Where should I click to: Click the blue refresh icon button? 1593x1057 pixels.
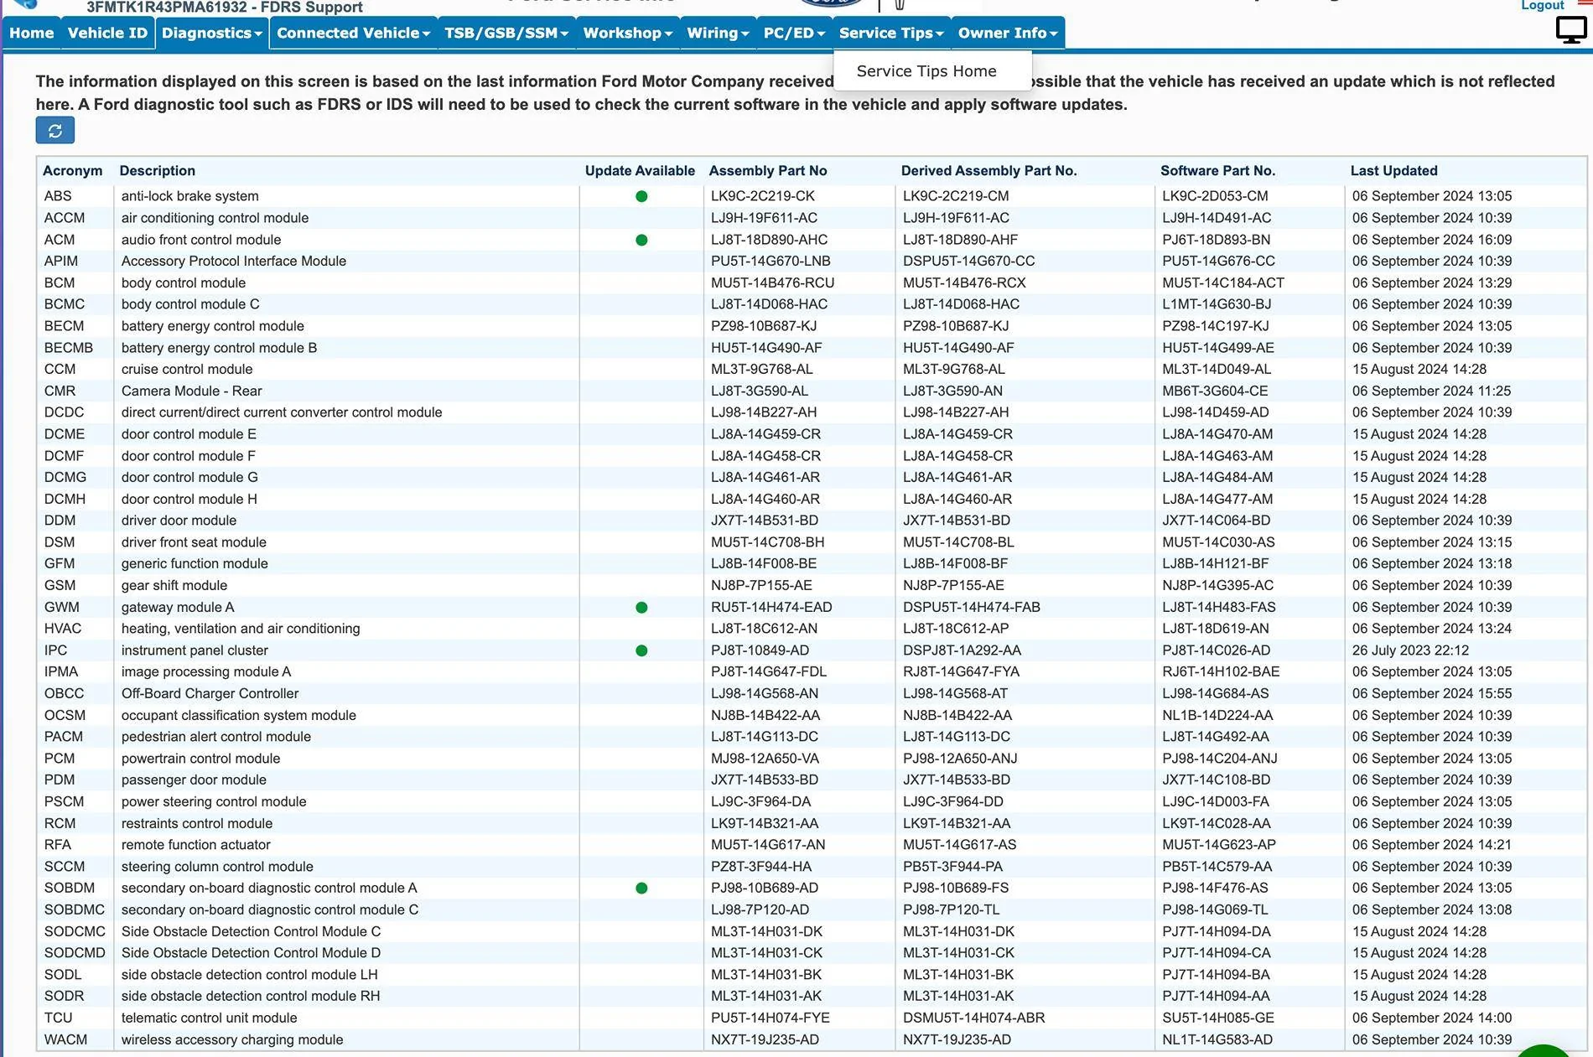click(55, 131)
